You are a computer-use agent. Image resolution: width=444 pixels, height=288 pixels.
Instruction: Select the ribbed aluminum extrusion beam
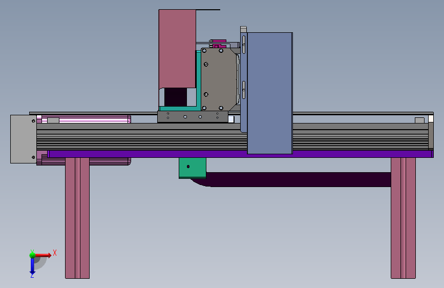(141, 137)
